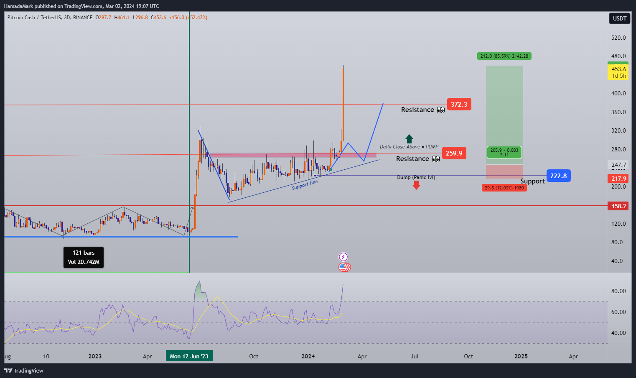636x378 pixels.
Task: Click the 121 bars volume info box
Action: pyautogui.click(x=84, y=257)
